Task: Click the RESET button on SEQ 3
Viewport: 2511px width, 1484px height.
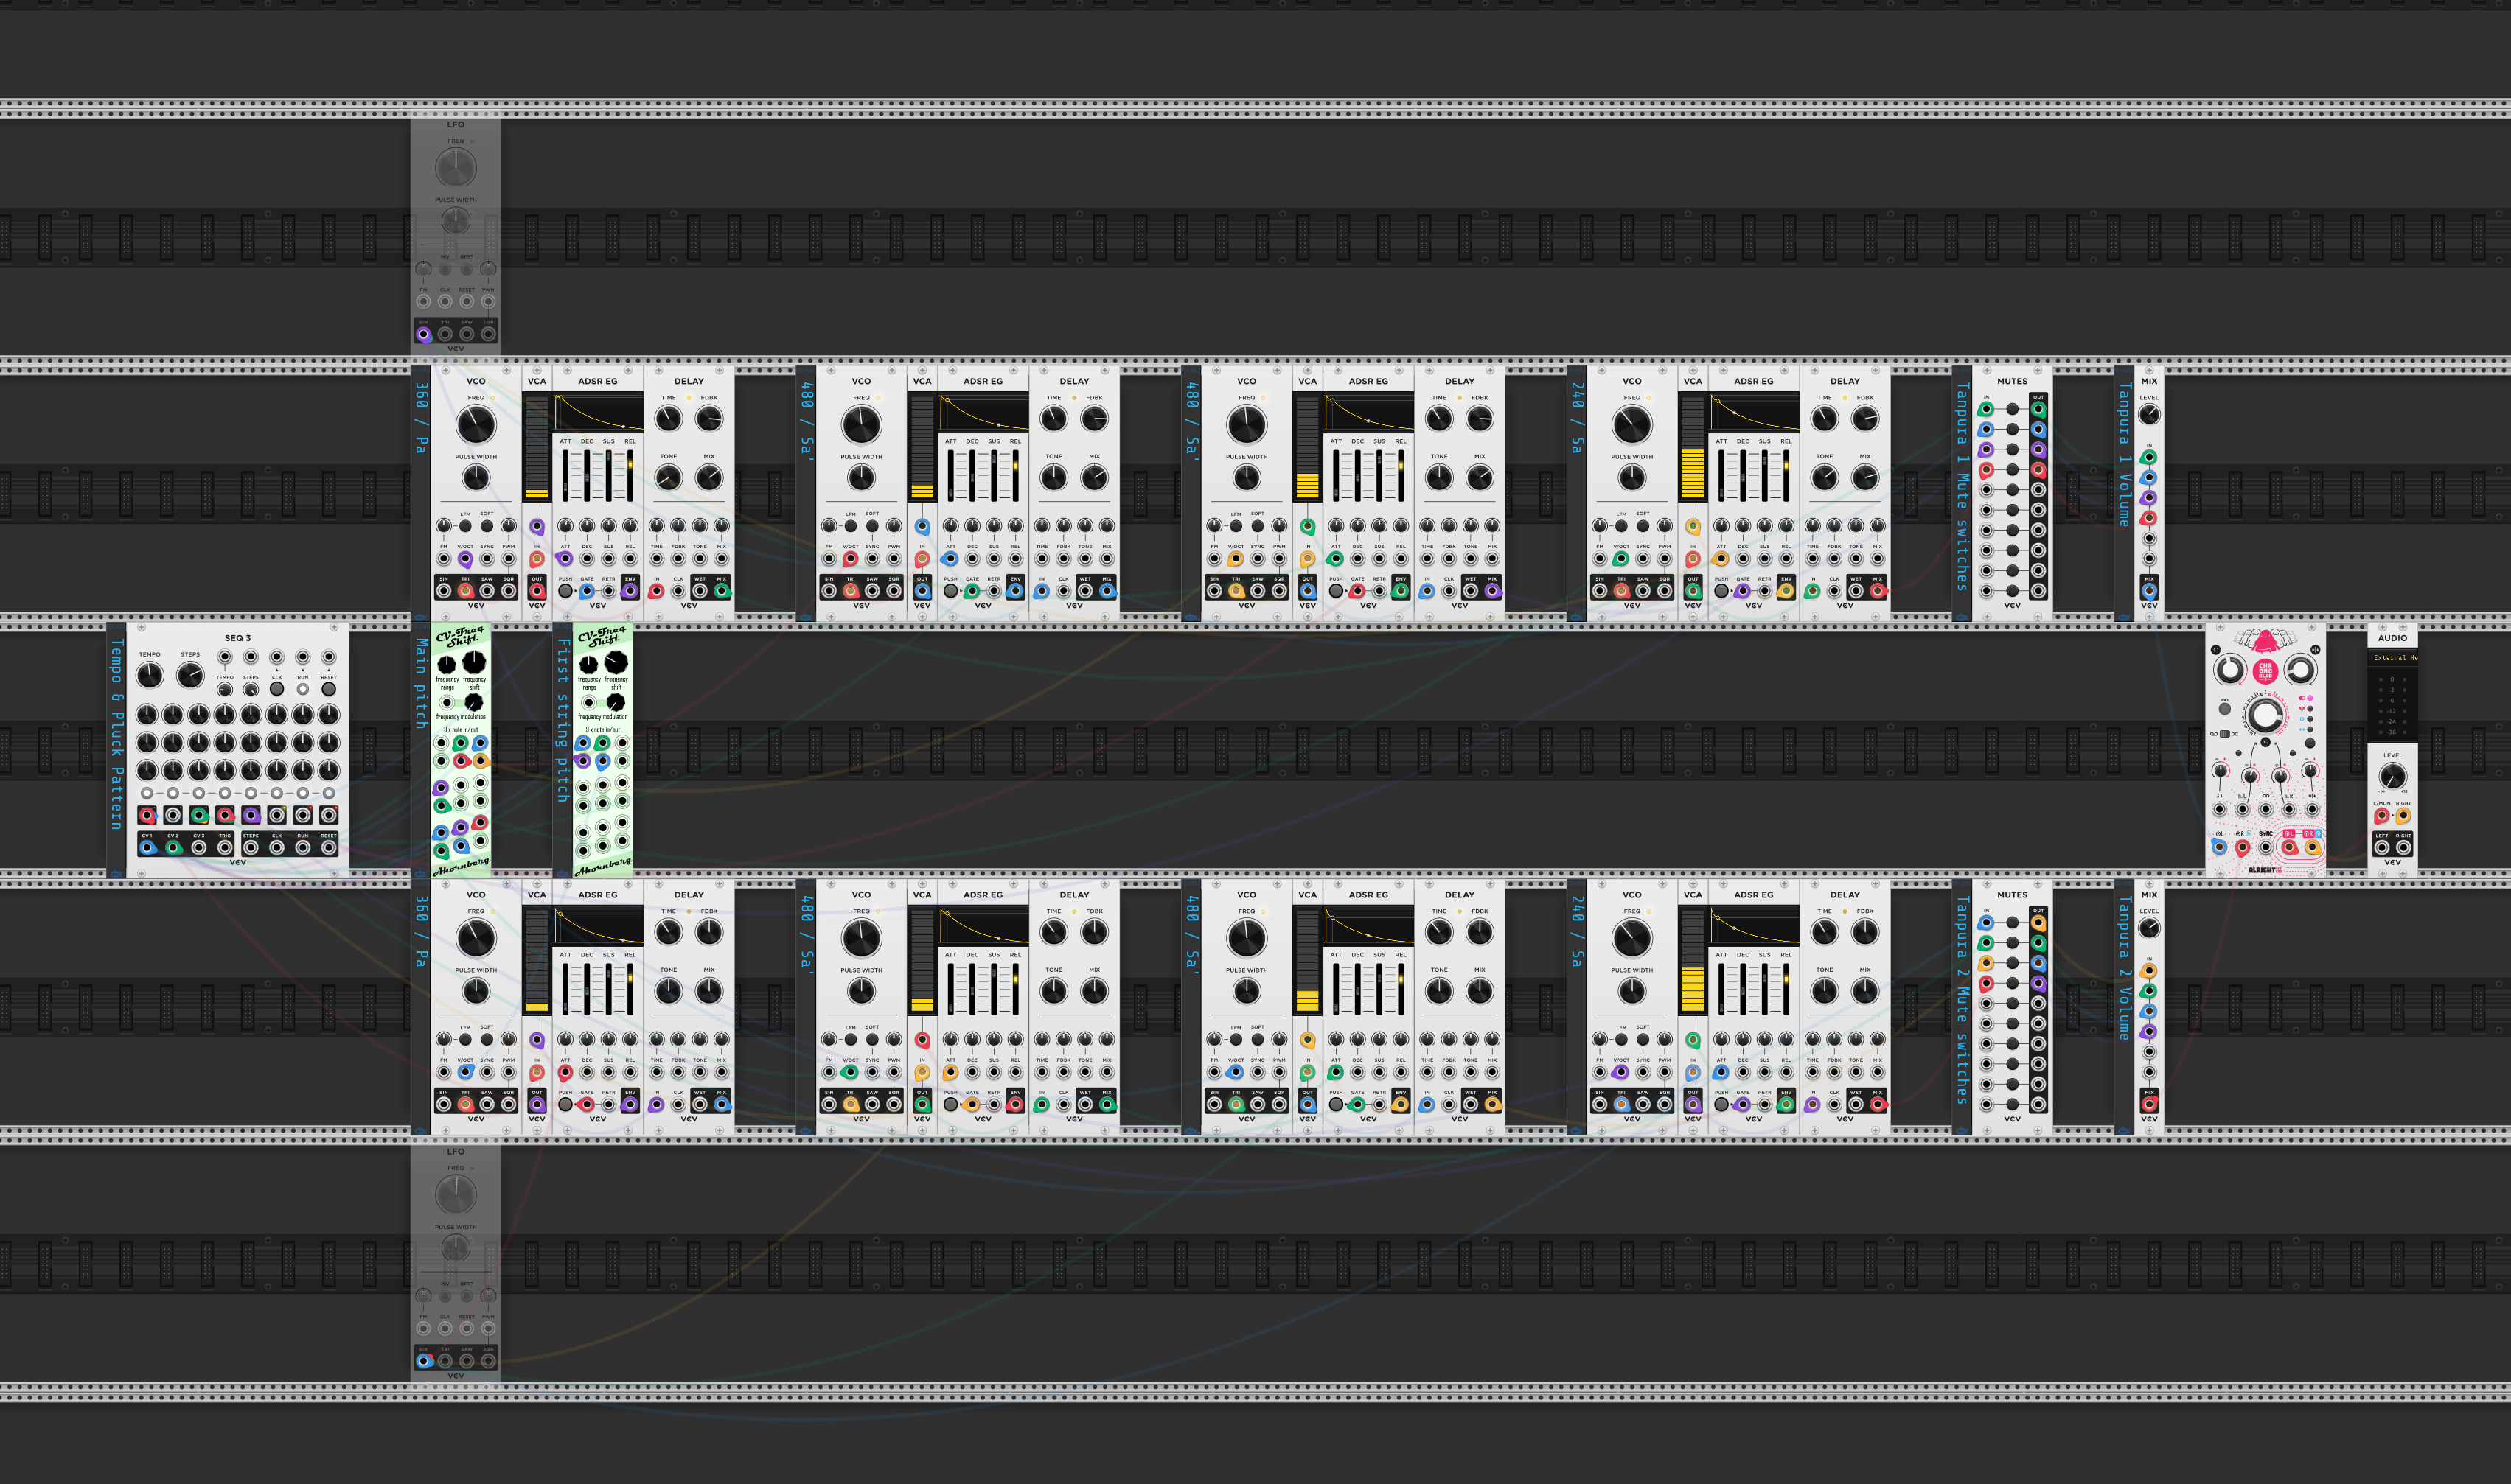Action: [328, 689]
